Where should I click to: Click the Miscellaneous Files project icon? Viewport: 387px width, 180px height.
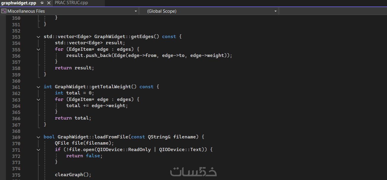pyautogui.click(x=4, y=11)
